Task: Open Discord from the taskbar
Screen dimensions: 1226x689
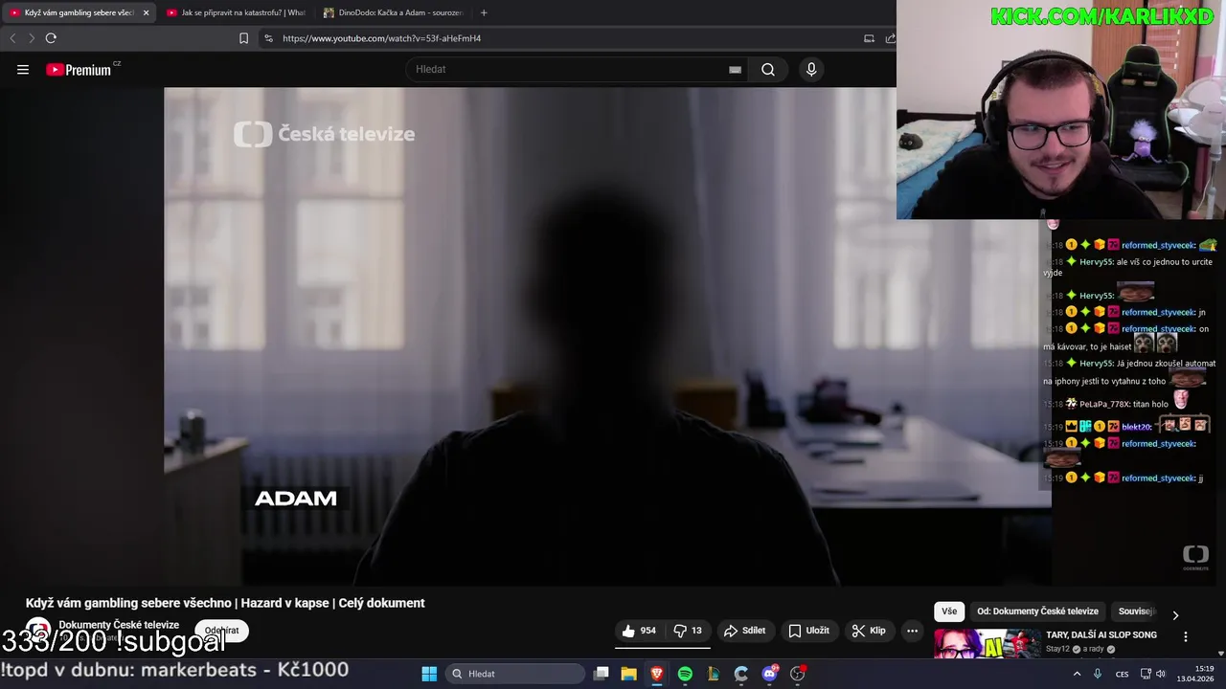Action: (x=770, y=674)
